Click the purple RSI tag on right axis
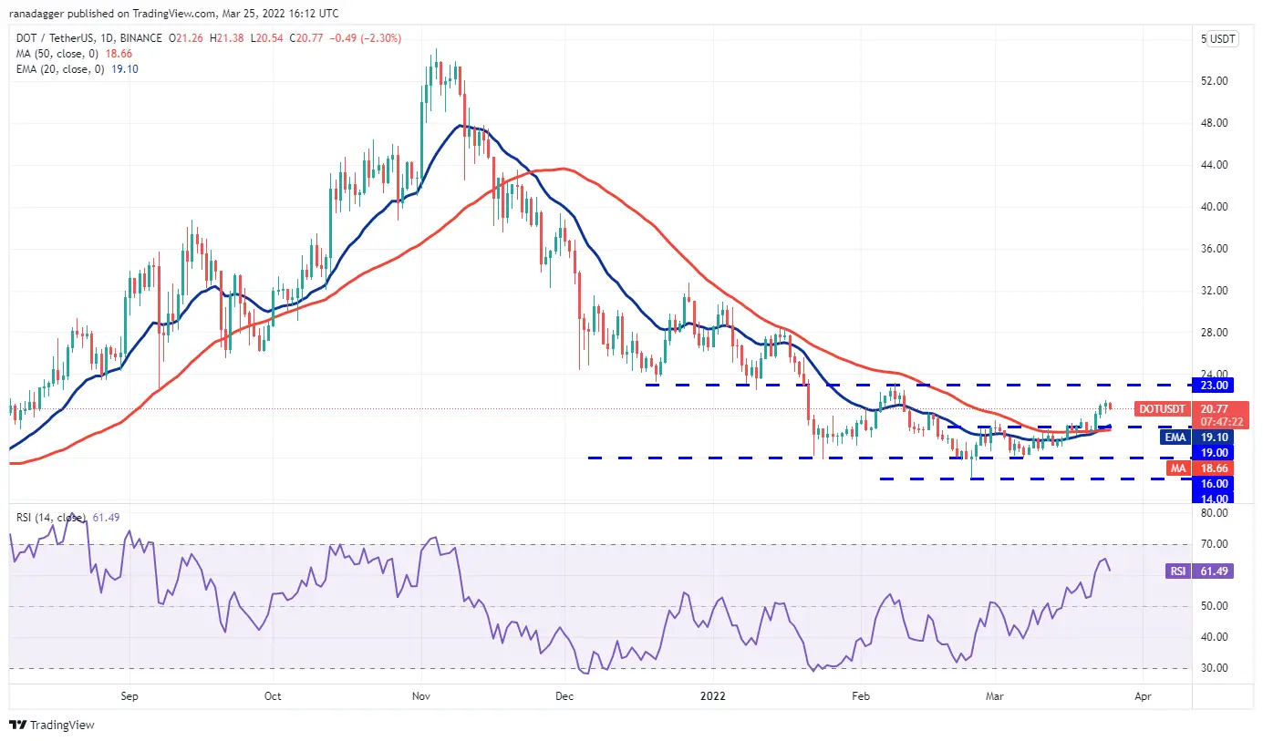Screen dimensions: 1263x741 [x=1176, y=571]
